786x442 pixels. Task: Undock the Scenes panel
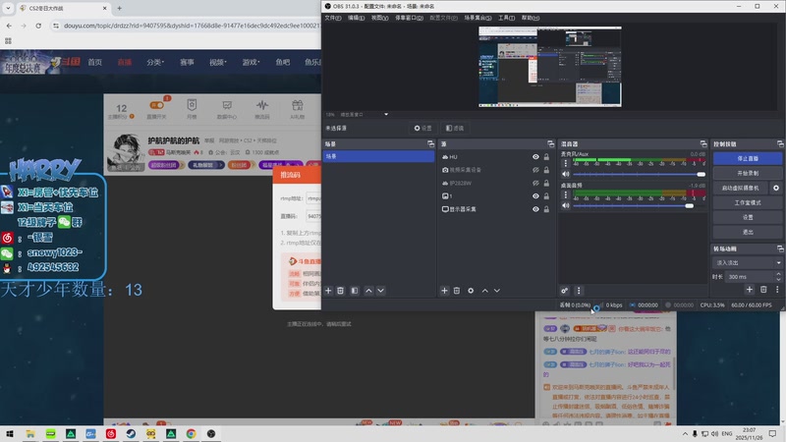(430, 143)
